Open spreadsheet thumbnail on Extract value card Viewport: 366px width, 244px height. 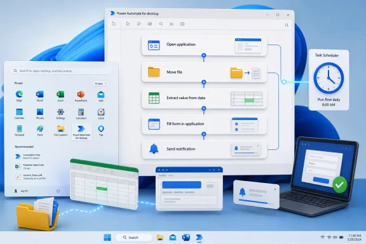click(247, 98)
